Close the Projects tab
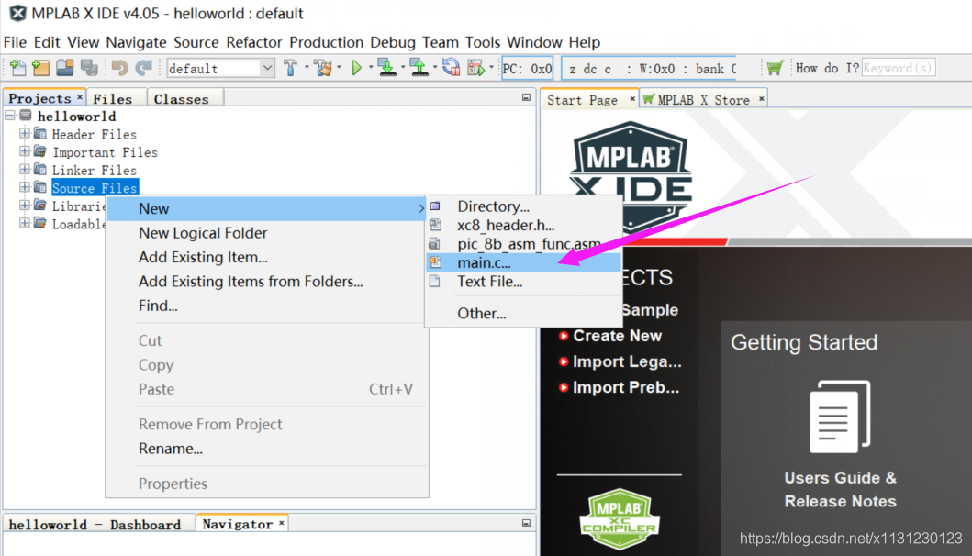972x556 pixels. [79, 97]
